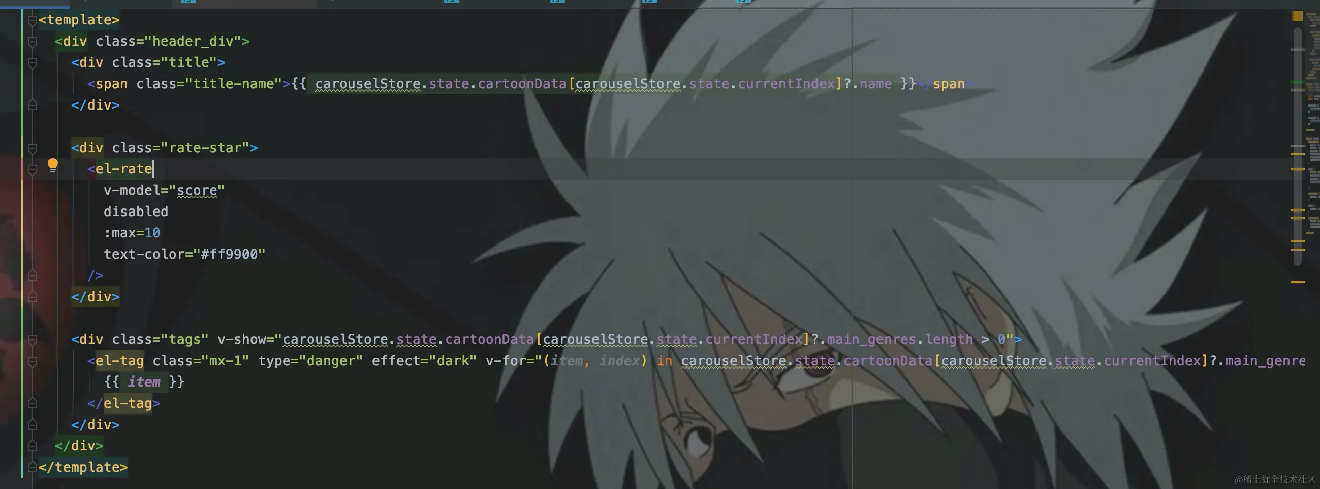Viewport: 1320px width, 489px height.
Task: Click the "title-name" class string
Action: [x=234, y=83]
